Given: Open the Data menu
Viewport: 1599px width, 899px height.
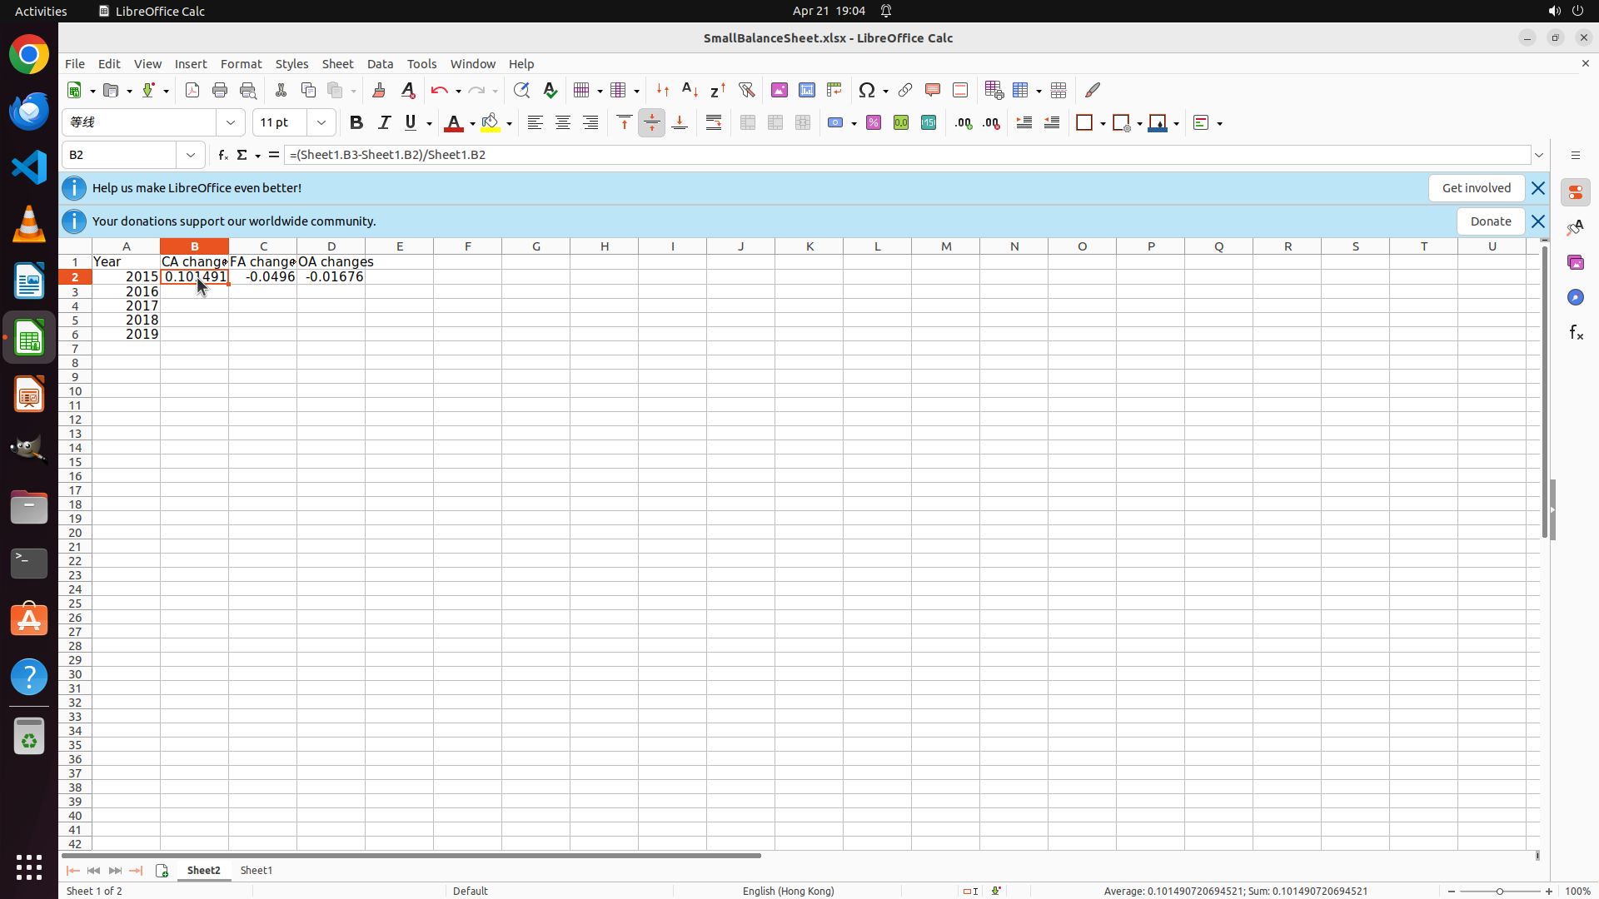Looking at the screenshot, I should point(380,64).
